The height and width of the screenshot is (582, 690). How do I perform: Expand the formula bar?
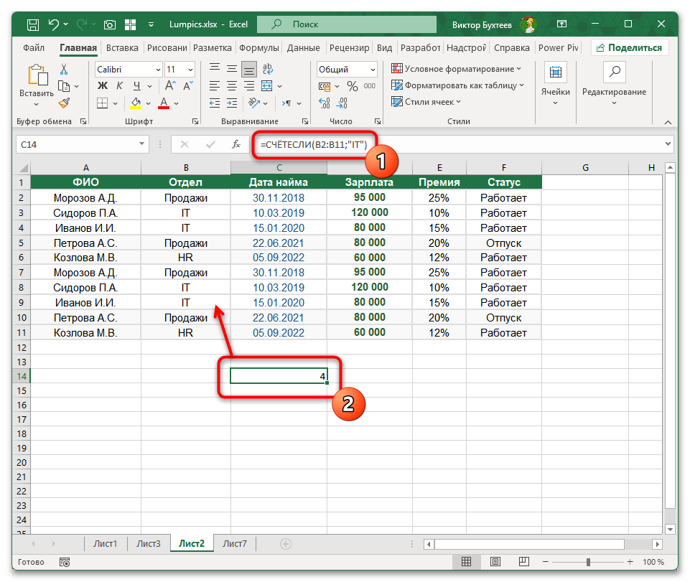point(668,144)
